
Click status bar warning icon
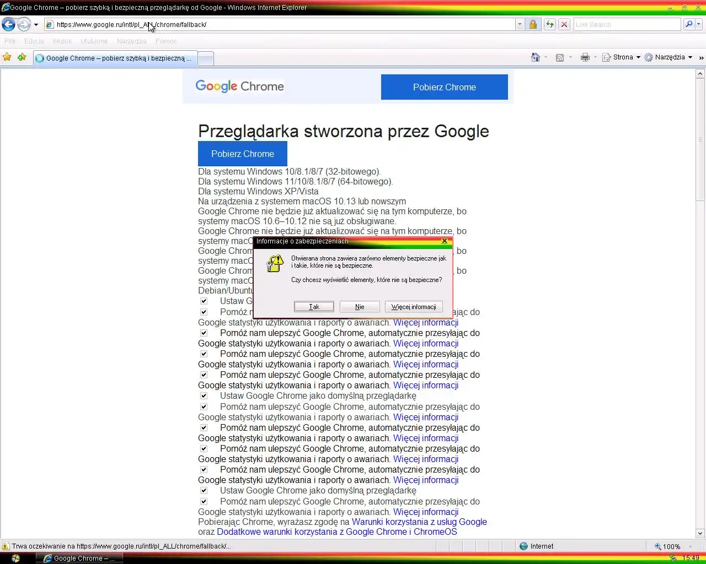(6, 546)
